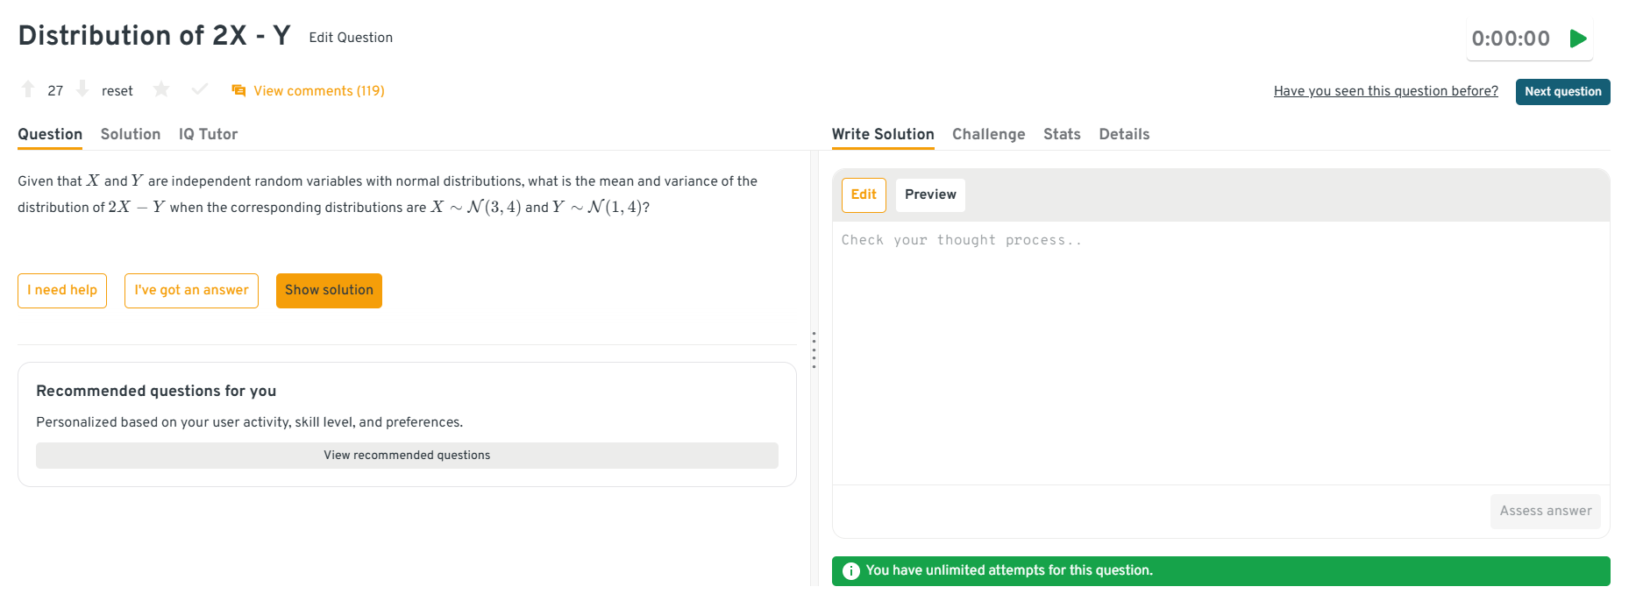Switch the editor to Edit mode
This screenshot has height=608, width=1636.
[864, 194]
